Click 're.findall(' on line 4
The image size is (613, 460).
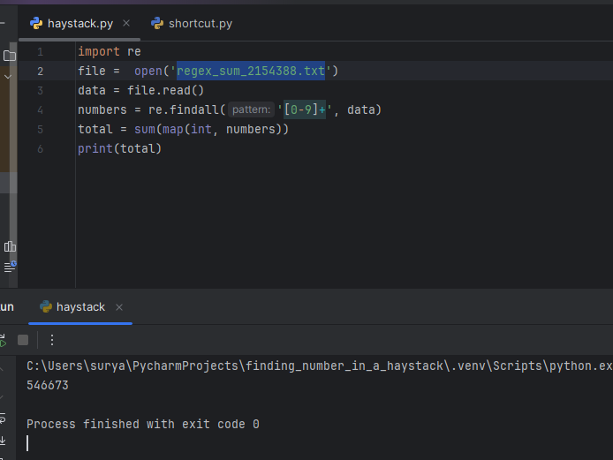point(187,109)
